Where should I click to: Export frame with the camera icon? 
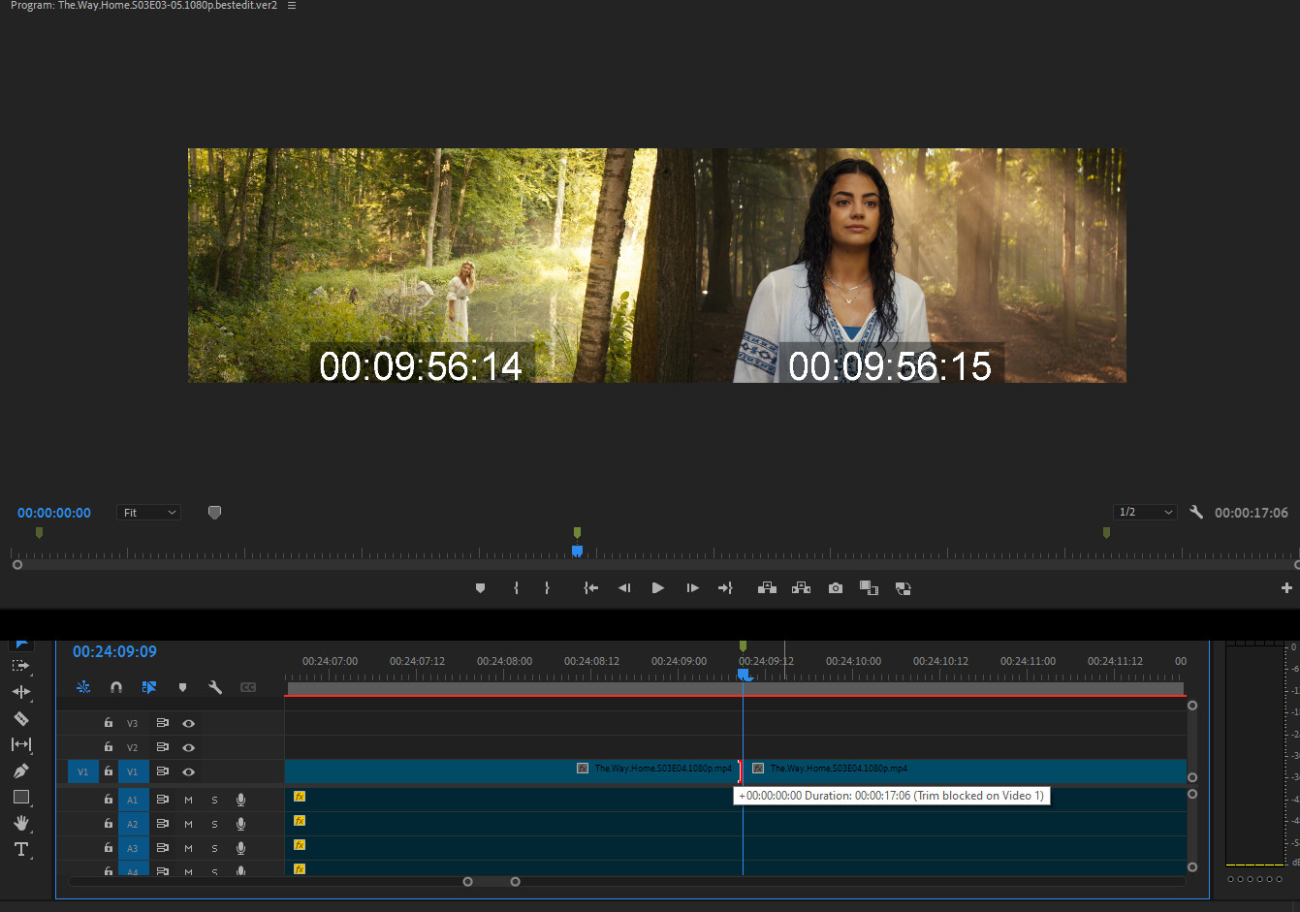point(835,588)
